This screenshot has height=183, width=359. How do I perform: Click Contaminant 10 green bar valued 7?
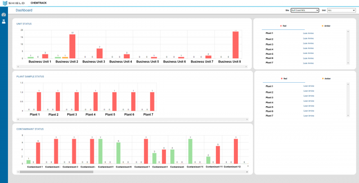tap(190, 151)
